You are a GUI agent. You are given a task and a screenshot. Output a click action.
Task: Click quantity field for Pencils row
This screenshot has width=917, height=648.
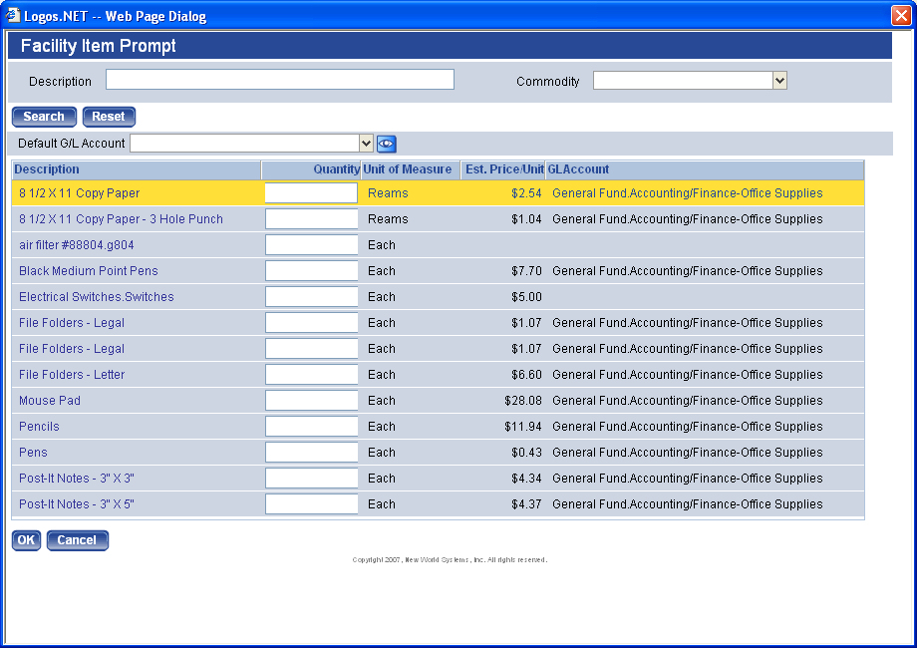[311, 427]
